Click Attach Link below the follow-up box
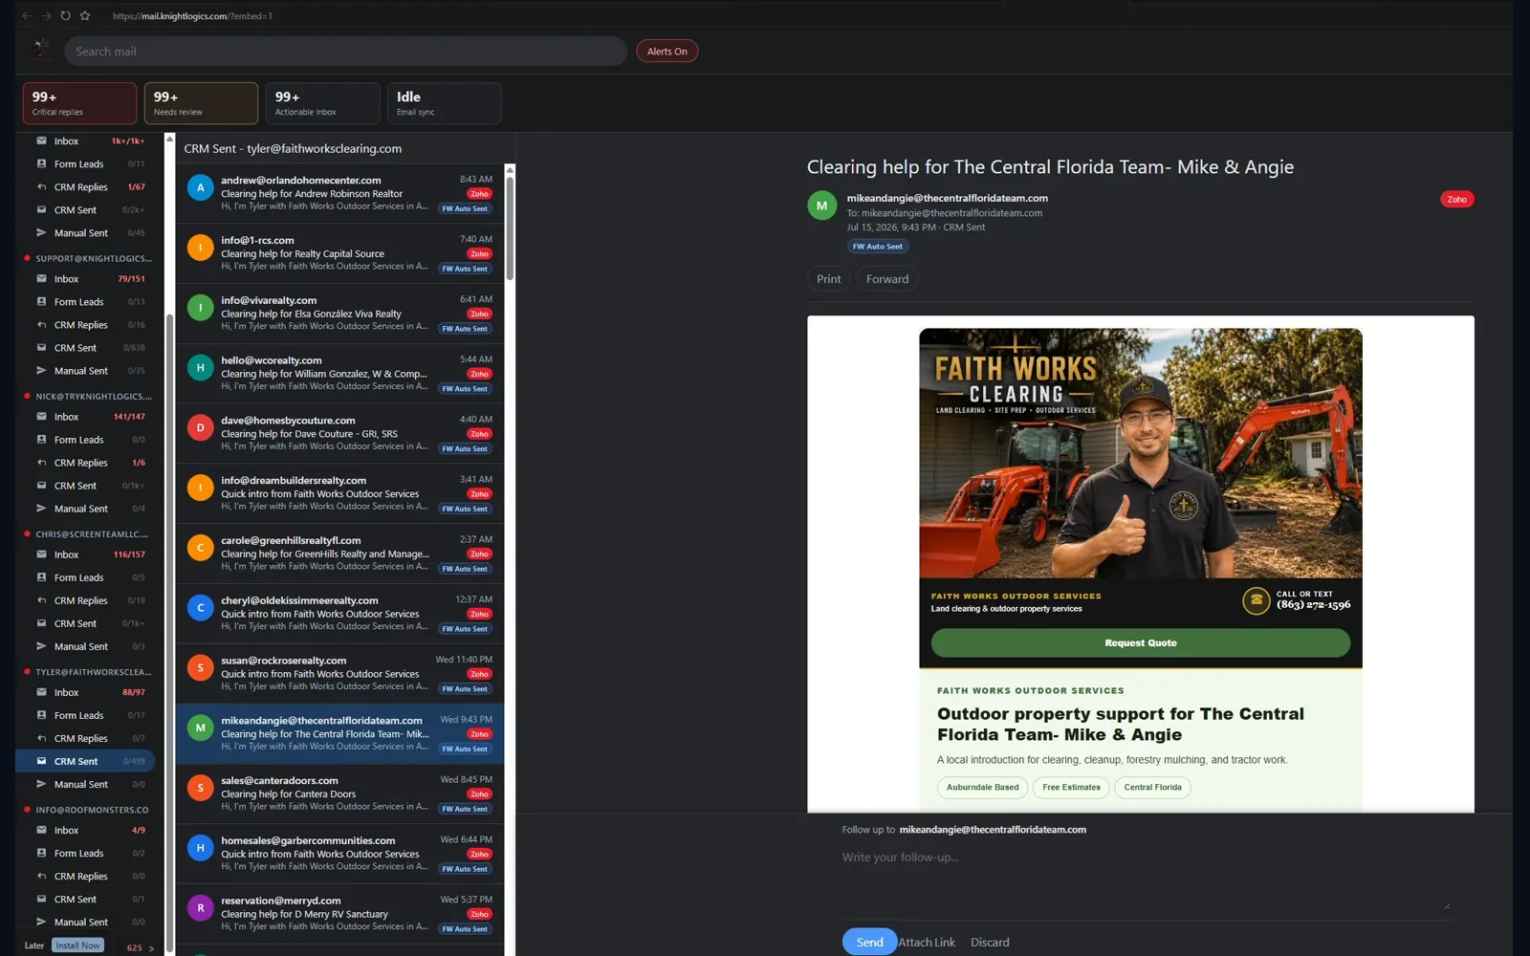Screen dimensions: 1530x956 point(927,942)
